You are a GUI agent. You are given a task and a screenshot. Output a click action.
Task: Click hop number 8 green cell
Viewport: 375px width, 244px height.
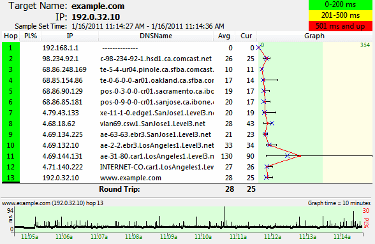(11, 124)
